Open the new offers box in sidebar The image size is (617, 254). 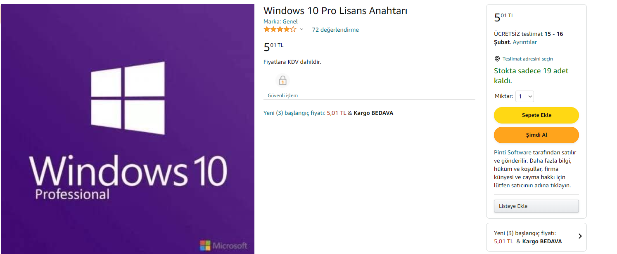click(x=536, y=237)
